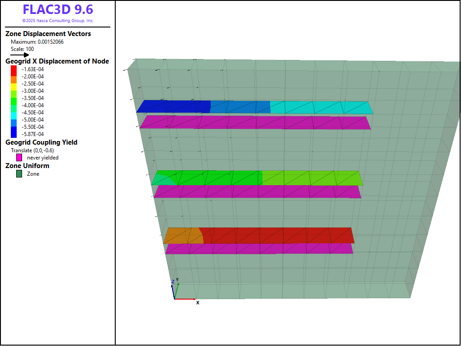The width and height of the screenshot is (461, 346).
Task: Click the cyan -5.00E-04 legend swatch
Action: 14,120
